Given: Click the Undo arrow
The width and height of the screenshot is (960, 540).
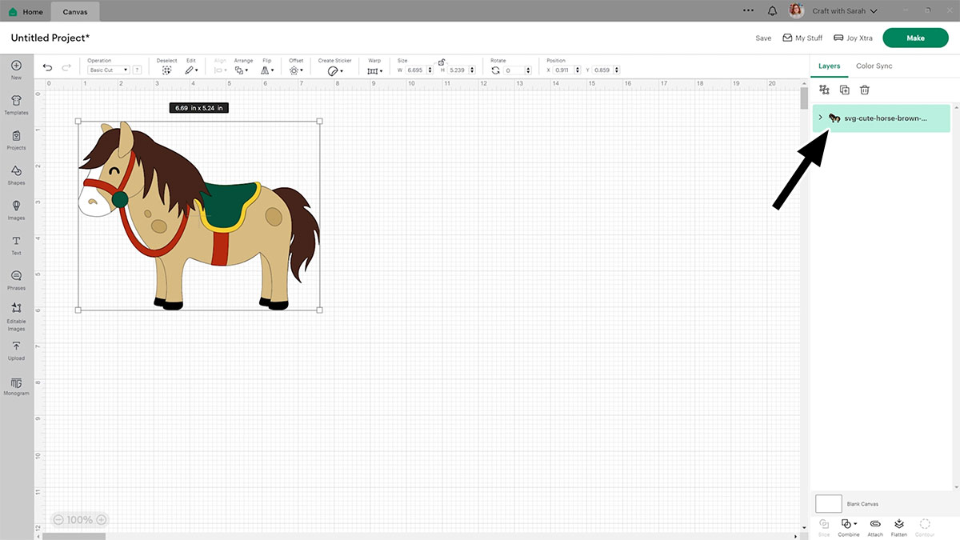Looking at the screenshot, I should (x=48, y=68).
